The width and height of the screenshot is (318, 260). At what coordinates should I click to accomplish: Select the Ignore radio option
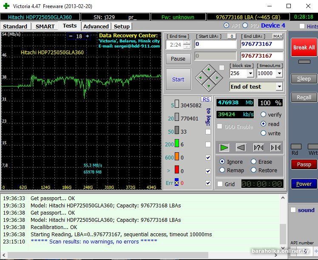click(222, 162)
